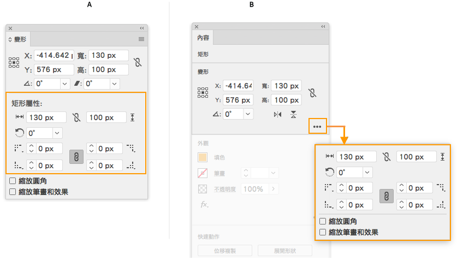The image size is (457, 260).
Task: Click the reference point locator in 內容 panel
Action: click(203, 93)
